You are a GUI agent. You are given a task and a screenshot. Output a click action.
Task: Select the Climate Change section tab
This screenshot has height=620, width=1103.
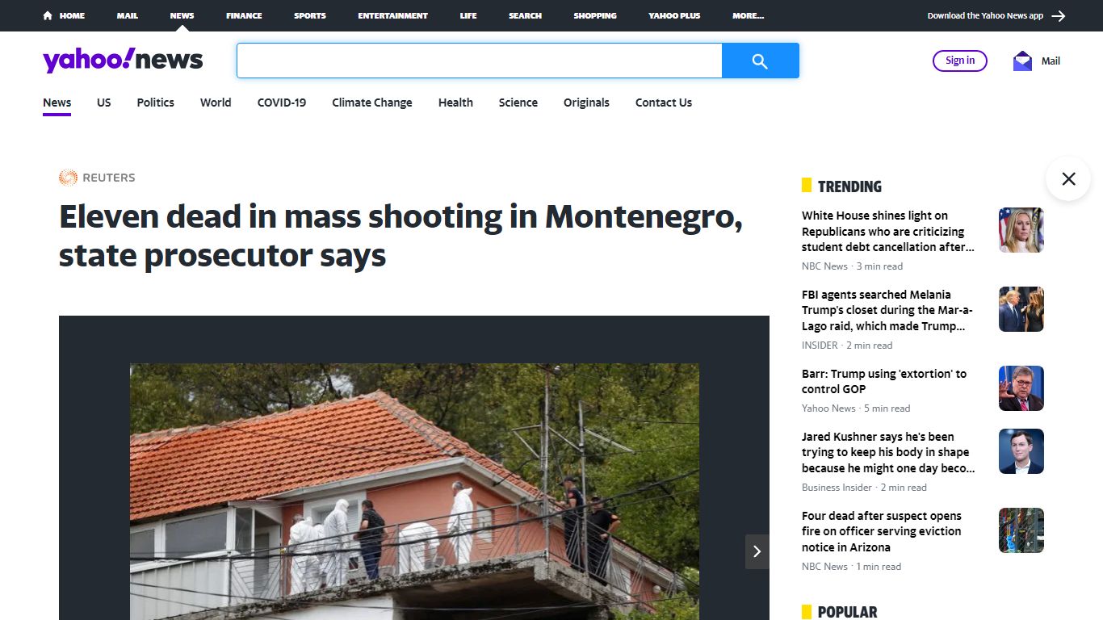coord(372,103)
